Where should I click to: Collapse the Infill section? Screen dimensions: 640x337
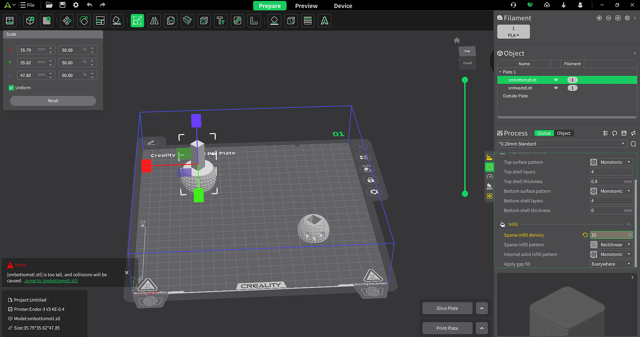click(629, 225)
